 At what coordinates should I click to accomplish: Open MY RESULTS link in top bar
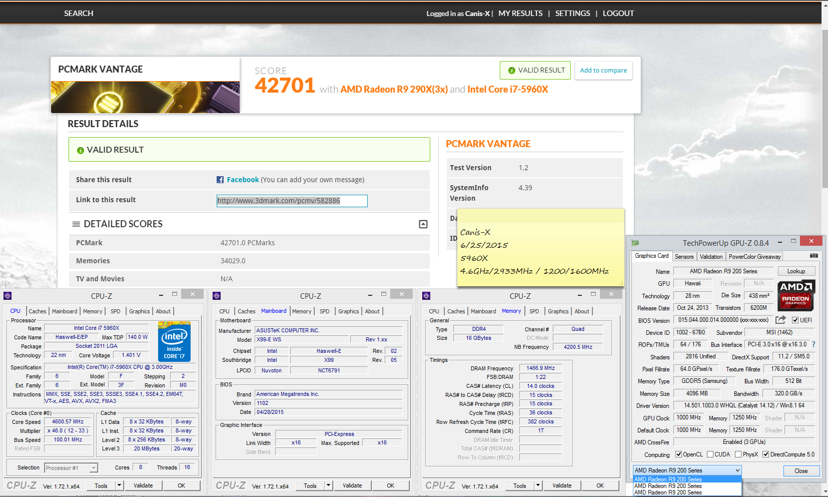click(520, 14)
